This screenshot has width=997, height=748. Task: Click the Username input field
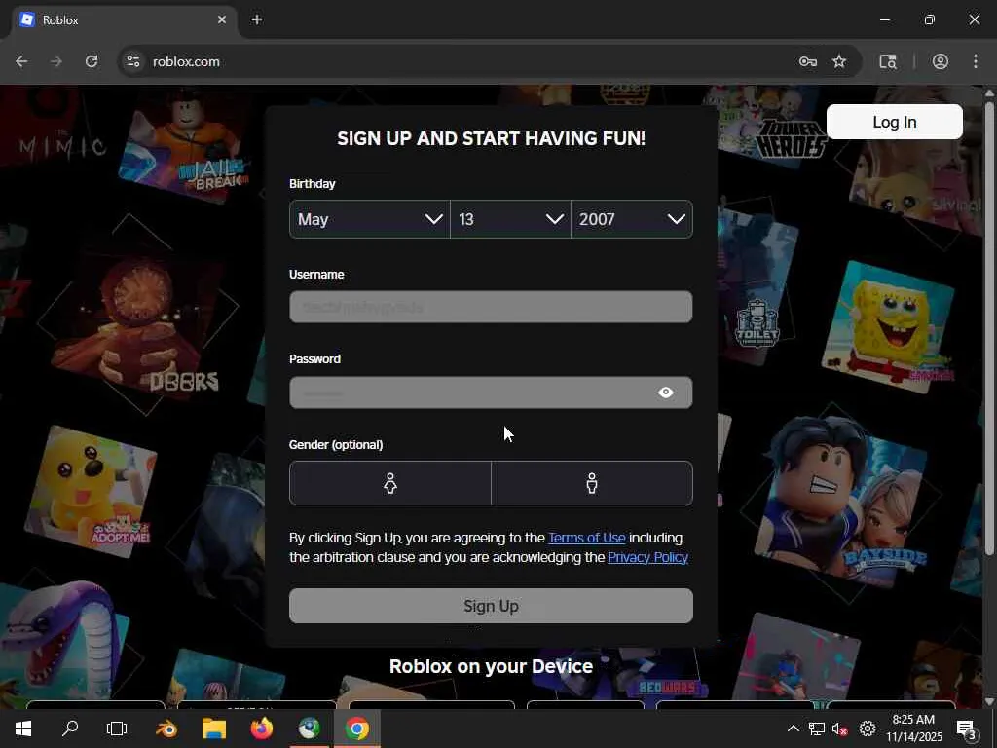coord(491,307)
